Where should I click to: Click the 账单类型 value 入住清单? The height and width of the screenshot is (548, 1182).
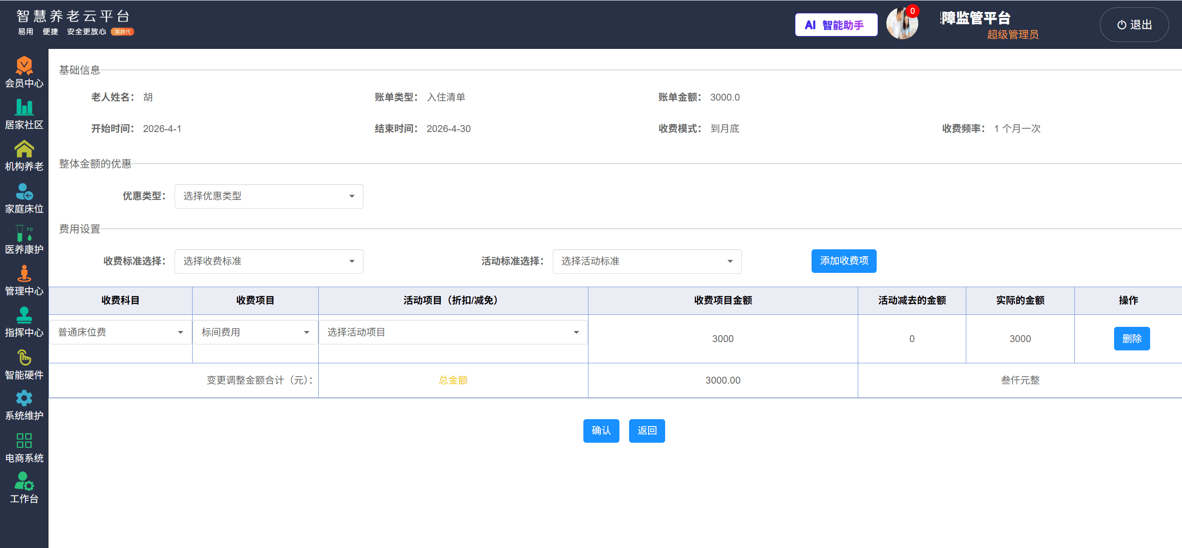click(x=446, y=97)
